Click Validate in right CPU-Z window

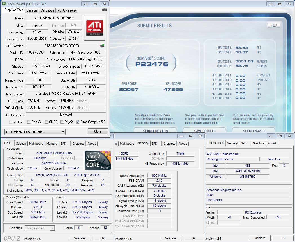(x=260, y=238)
